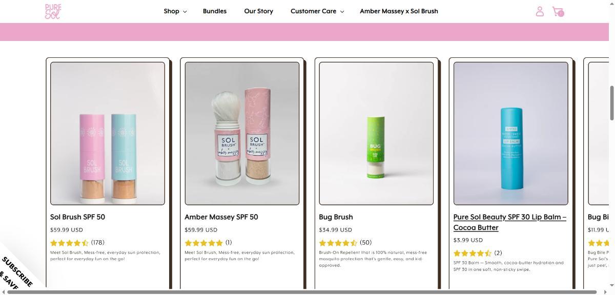Click Sol Brush SPF 50 star rating
The image size is (615, 295).
[x=69, y=243]
